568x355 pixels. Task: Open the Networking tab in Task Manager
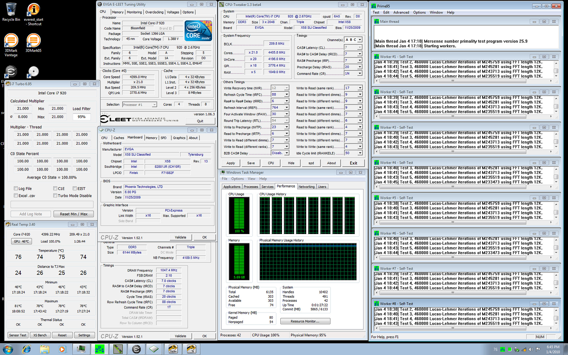(x=306, y=187)
